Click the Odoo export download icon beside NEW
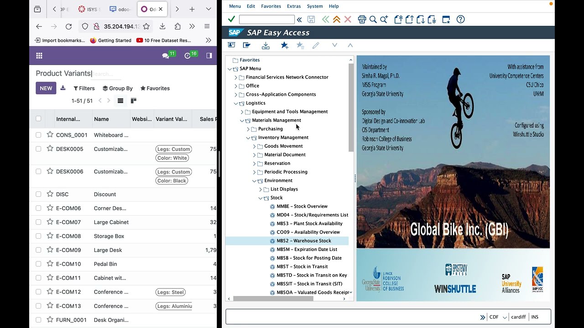 [63, 88]
